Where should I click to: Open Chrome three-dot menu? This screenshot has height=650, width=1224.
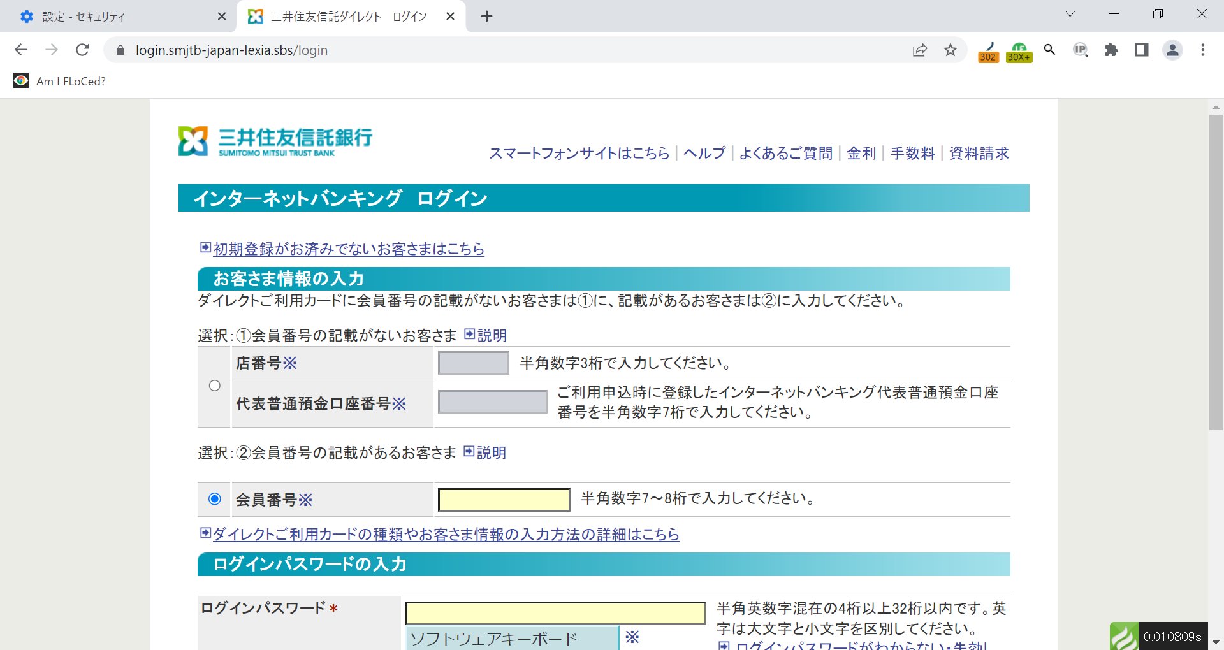pos(1203,50)
